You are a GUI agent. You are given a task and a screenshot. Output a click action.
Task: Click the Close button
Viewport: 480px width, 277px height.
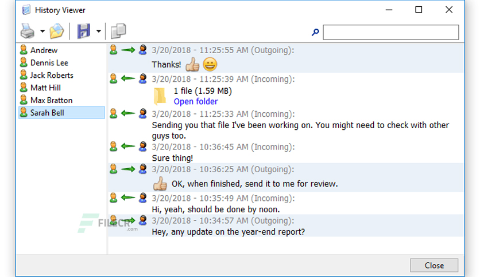click(x=434, y=266)
